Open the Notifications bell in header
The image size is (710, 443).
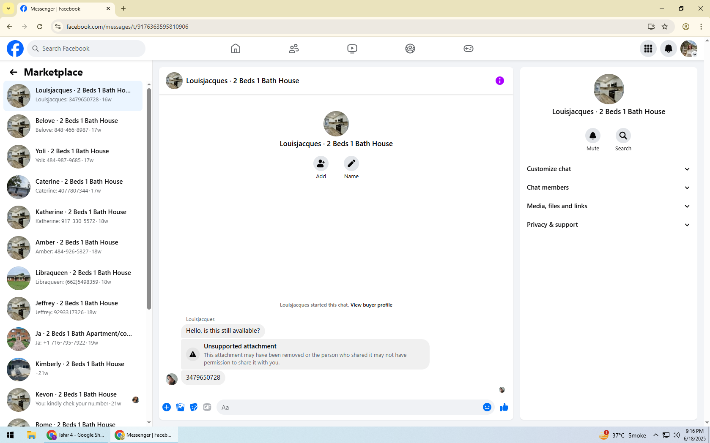click(x=669, y=49)
